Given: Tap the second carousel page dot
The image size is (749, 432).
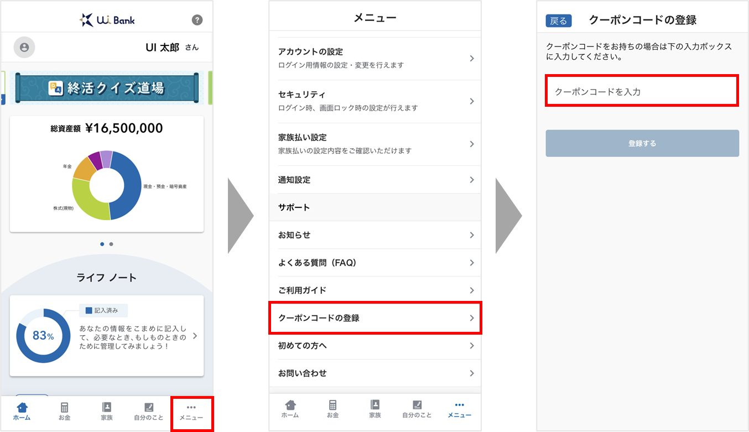Looking at the screenshot, I should coord(111,244).
